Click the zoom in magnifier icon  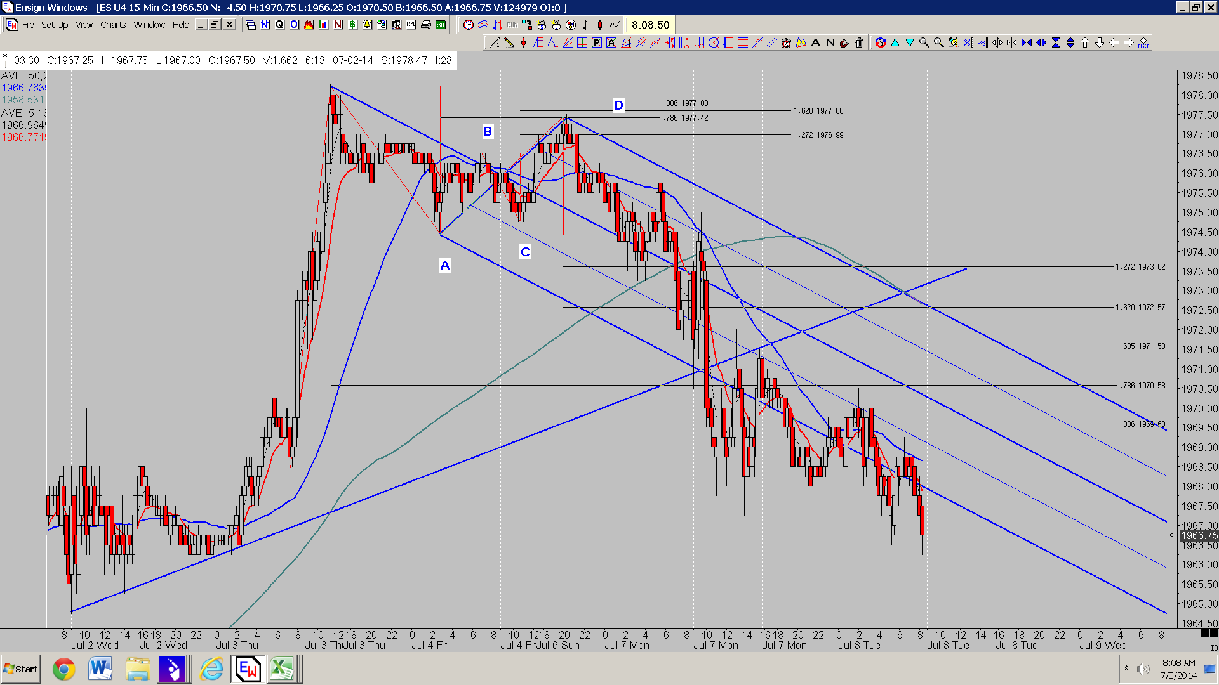click(924, 42)
